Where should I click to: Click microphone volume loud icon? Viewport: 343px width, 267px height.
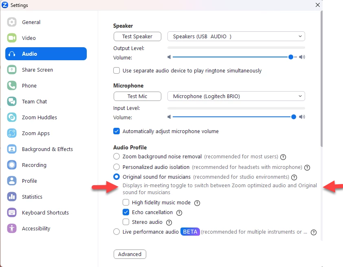pos(302,117)
